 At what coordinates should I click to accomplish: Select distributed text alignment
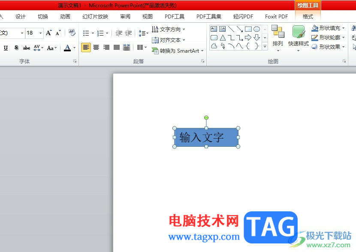(127, 47)
